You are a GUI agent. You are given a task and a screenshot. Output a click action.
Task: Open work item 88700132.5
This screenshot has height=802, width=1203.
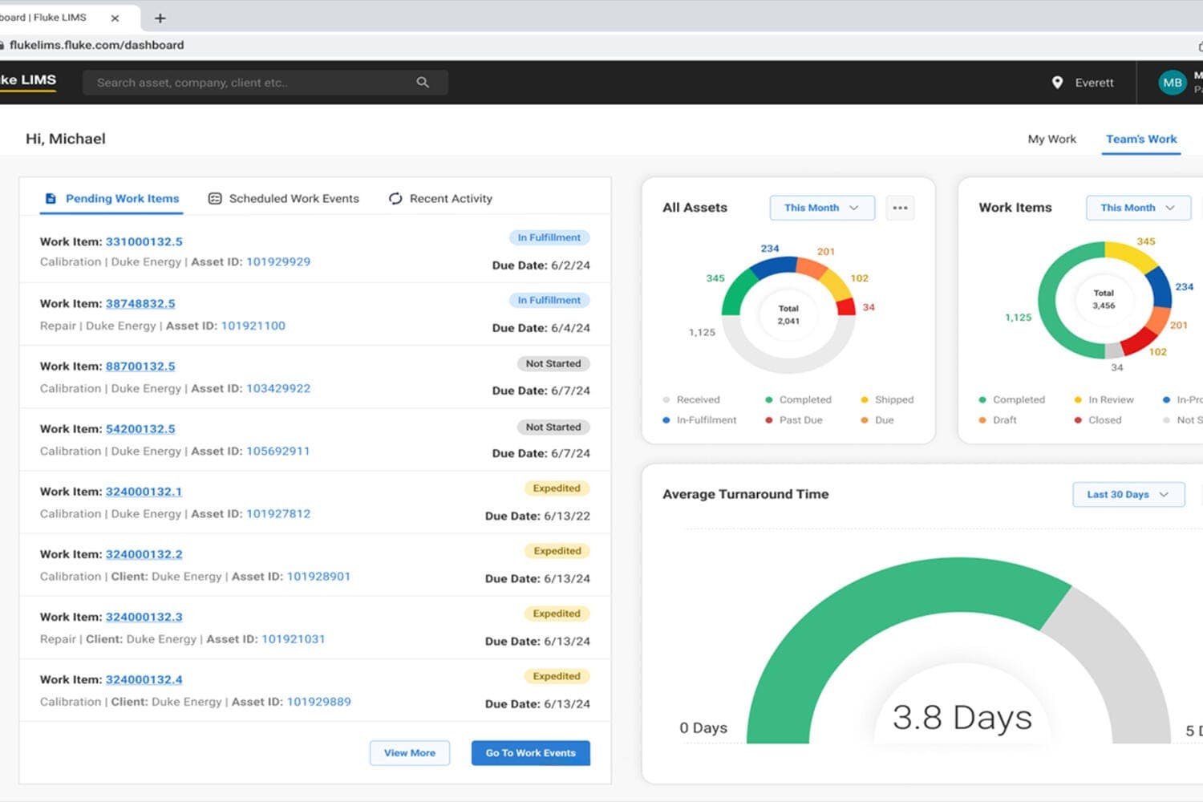click(140, 367)
